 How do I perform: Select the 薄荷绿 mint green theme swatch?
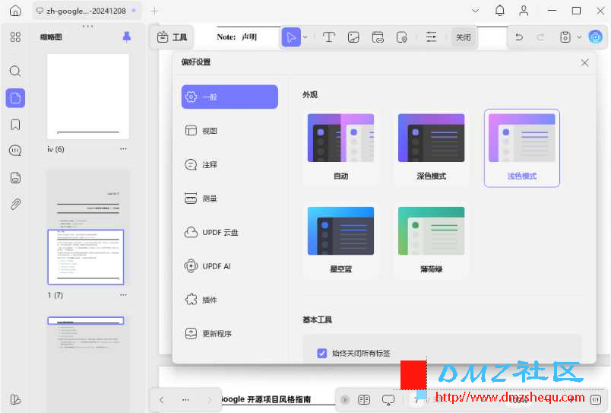pyautogui.click(x=431, y=240)
